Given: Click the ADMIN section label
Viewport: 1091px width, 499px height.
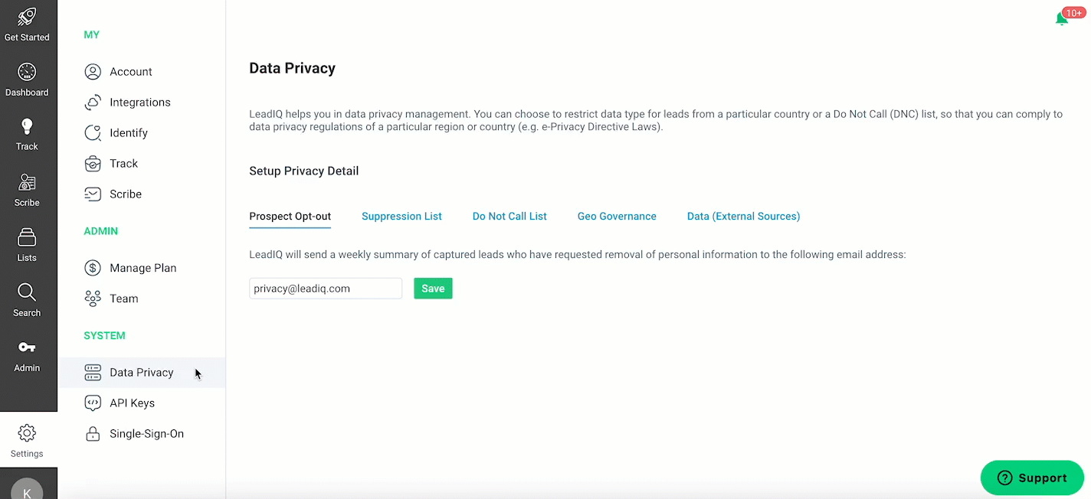Looking at the screenshot, I should point(101,231).
